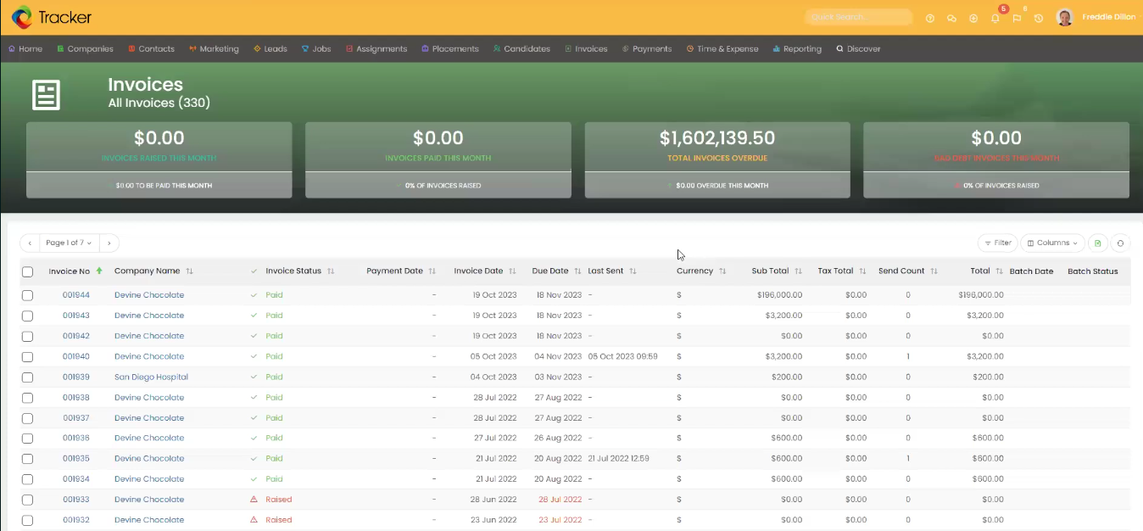
Task: Open the Marketing menu
Action: 214,49
